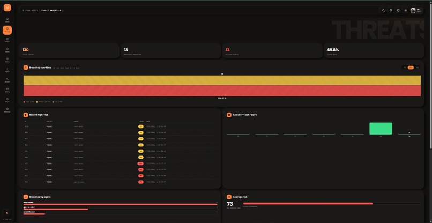Click the square A badge at the sidebar bottom
The image size is (432, 223).
click(7, 213)
